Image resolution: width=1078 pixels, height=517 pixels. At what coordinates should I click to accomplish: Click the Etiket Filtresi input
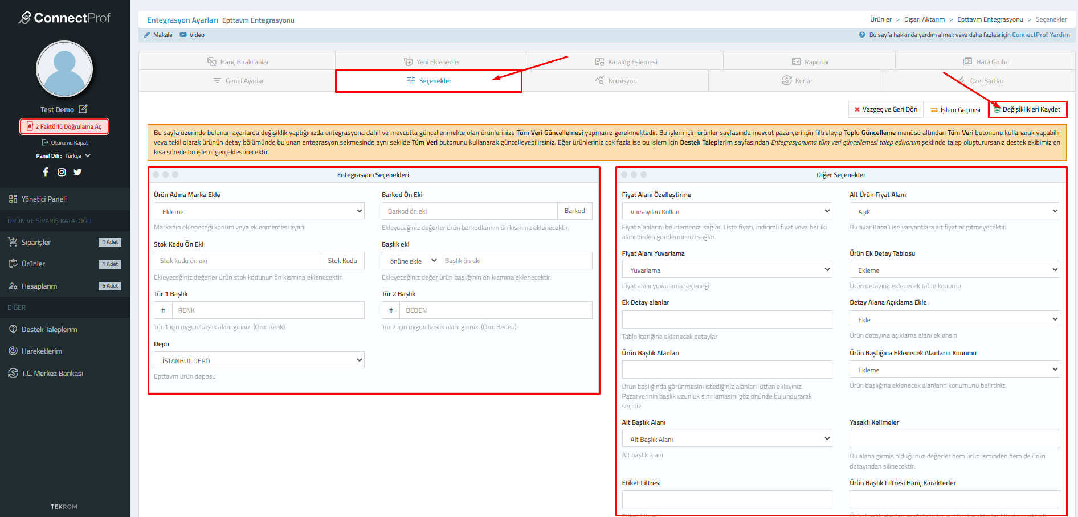pyautogui.click(x=727, y=499)
